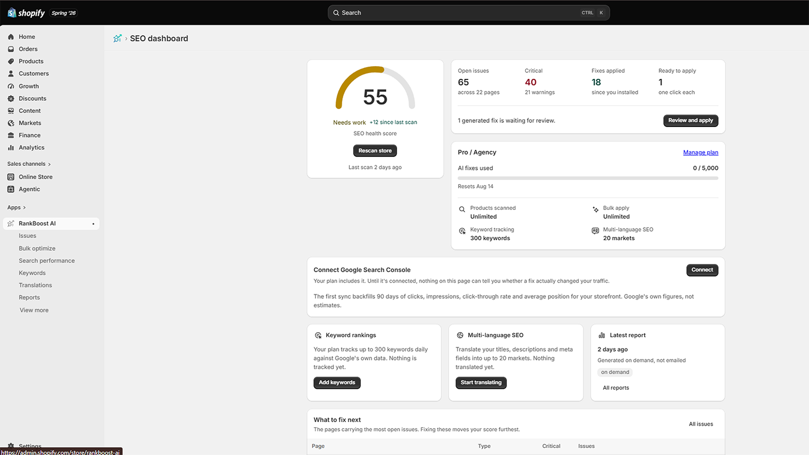This screenshot has width=809, height=455.
Task: Click the Issues column header in table
Action: coord(587,446)
